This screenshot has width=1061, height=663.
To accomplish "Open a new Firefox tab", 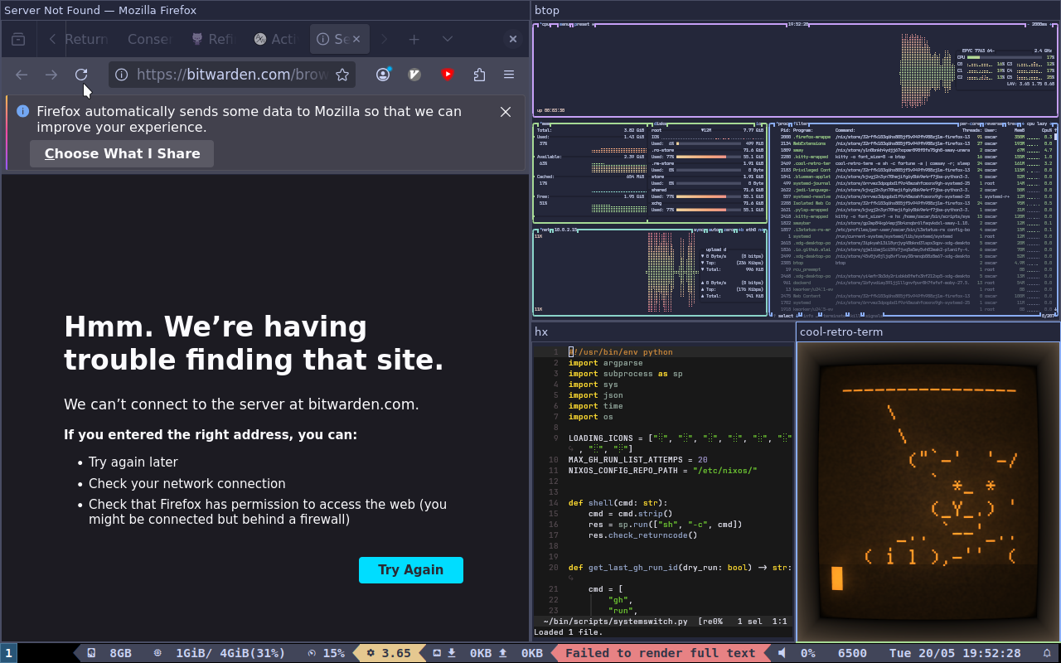I will 414,39.
